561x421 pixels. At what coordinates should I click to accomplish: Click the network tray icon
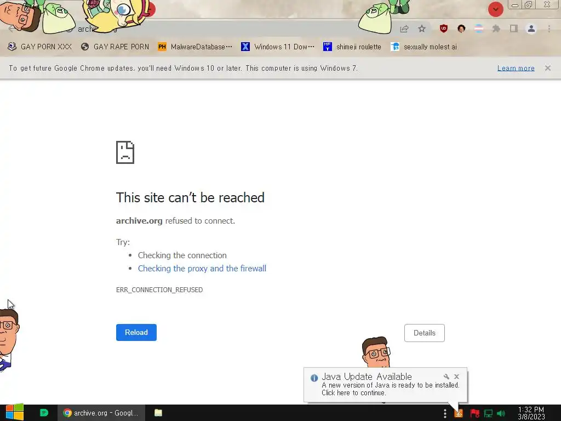pos(488,413)
